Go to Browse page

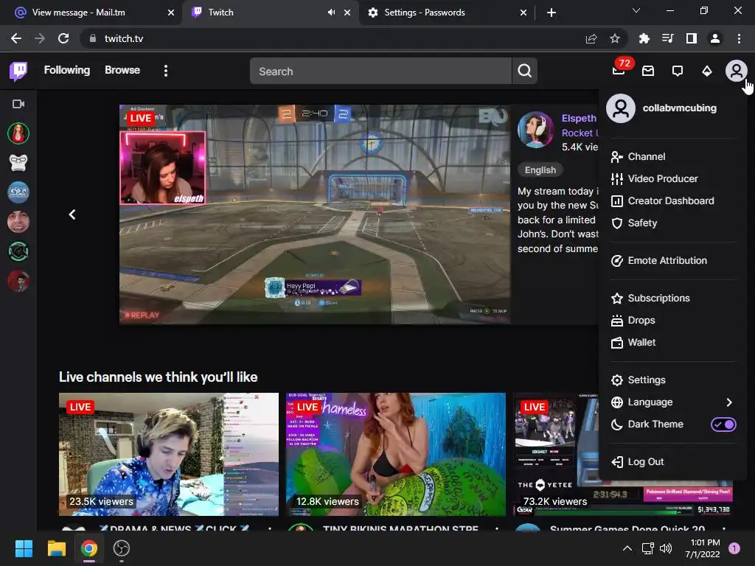click(122, 70)
